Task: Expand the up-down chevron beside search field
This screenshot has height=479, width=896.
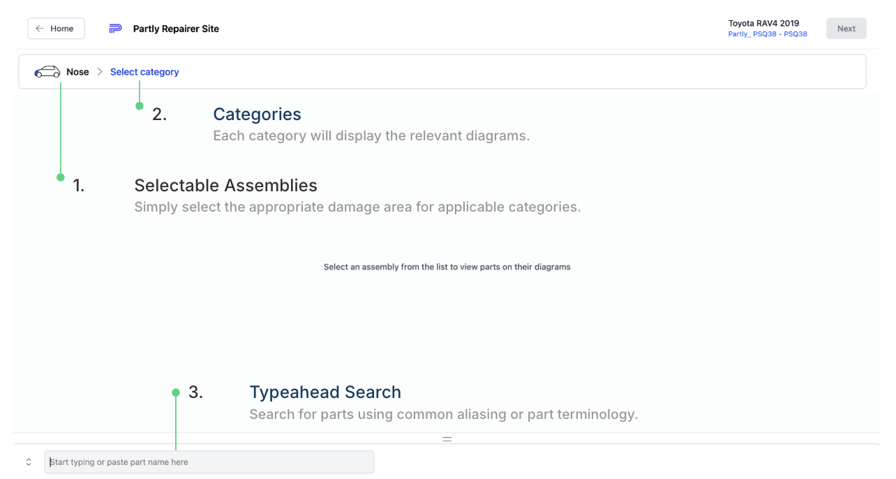Action: point(29,462)
